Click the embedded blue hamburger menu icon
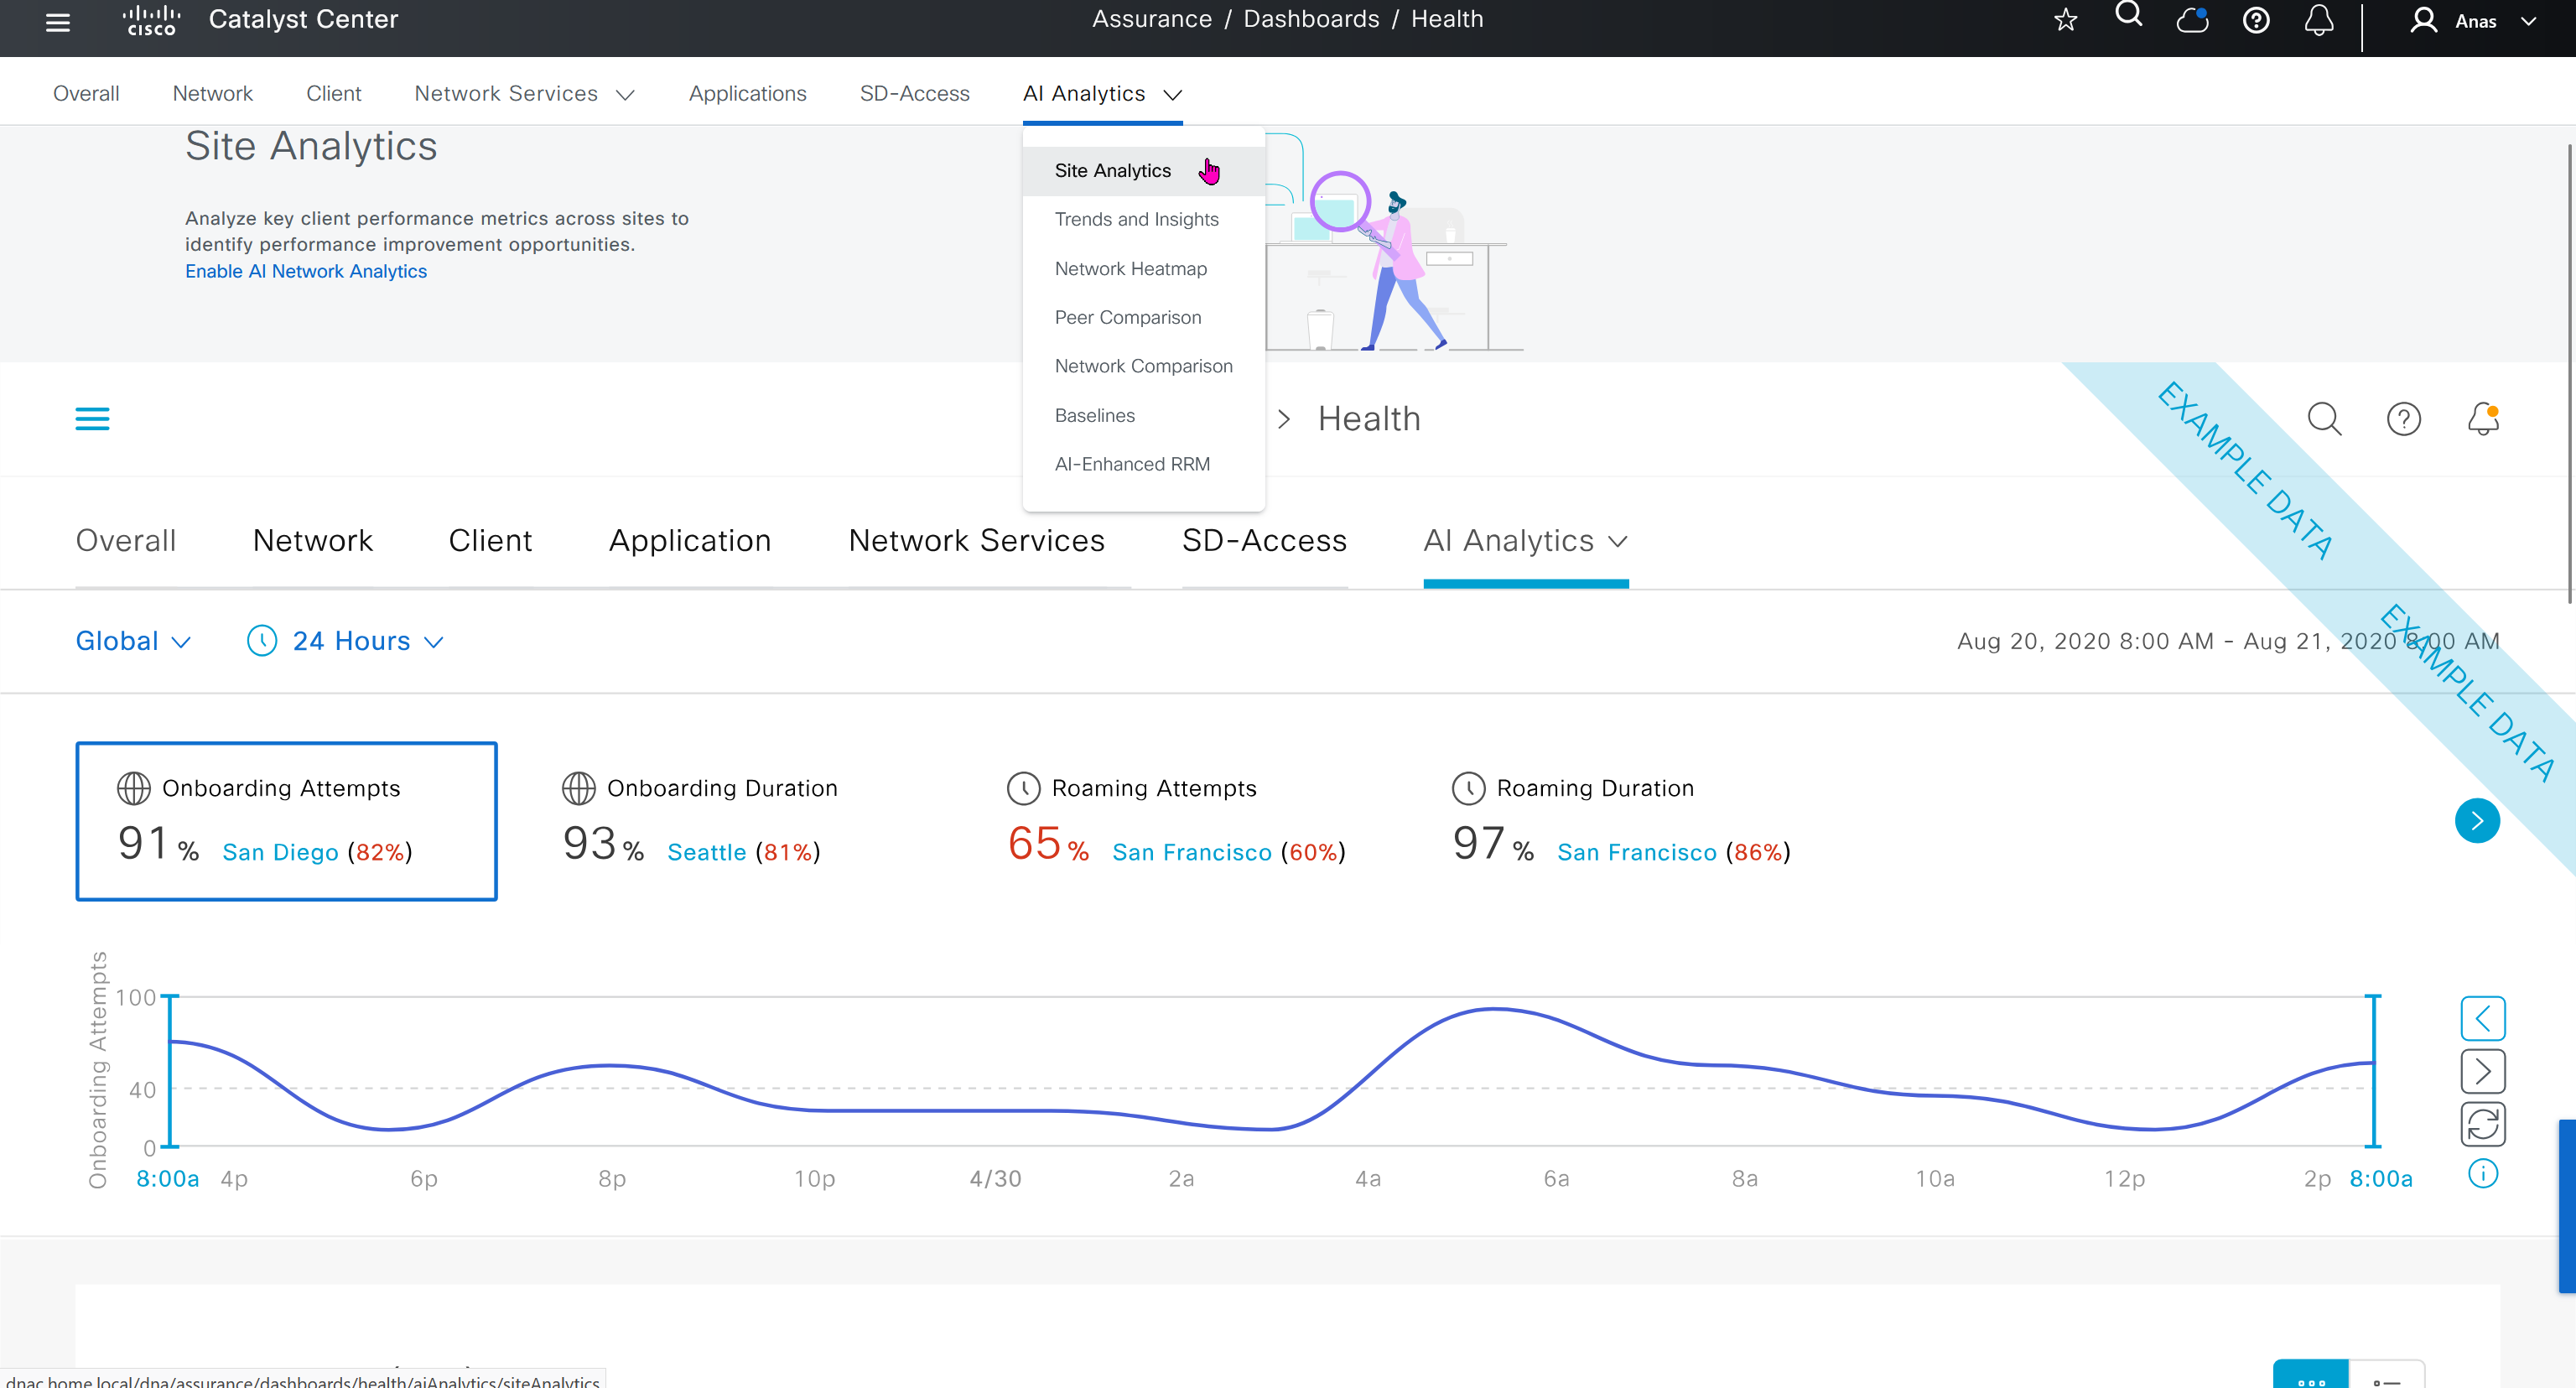 coord(92,419)
